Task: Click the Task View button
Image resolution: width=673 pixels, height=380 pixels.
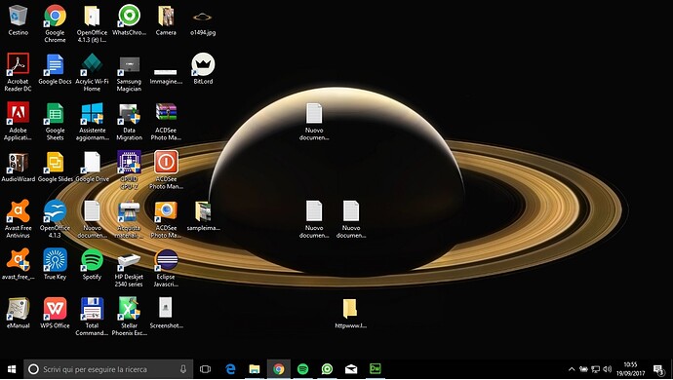Action: [205, 369]
